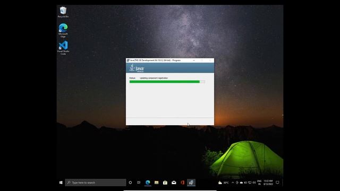The image size is (340, 191).
Task: Open the notification center icon
Action: pyautogui.click(x=277, y=183)
